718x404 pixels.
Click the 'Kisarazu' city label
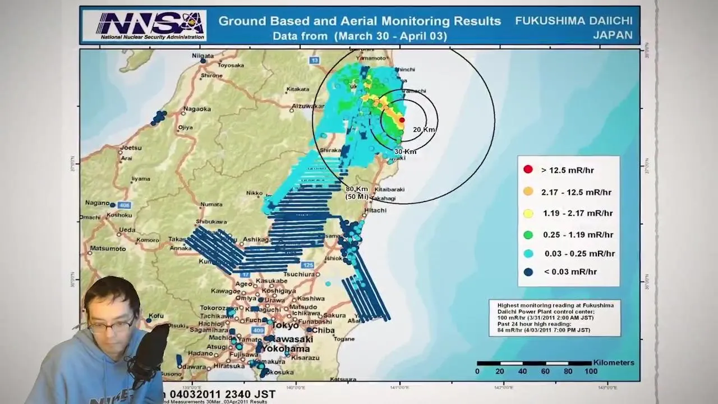[x=305, y=357]
